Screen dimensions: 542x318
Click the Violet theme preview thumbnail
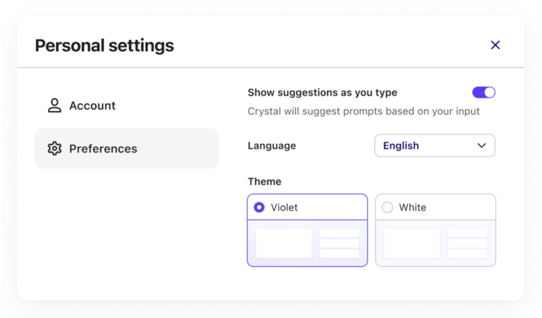[307, 243]
